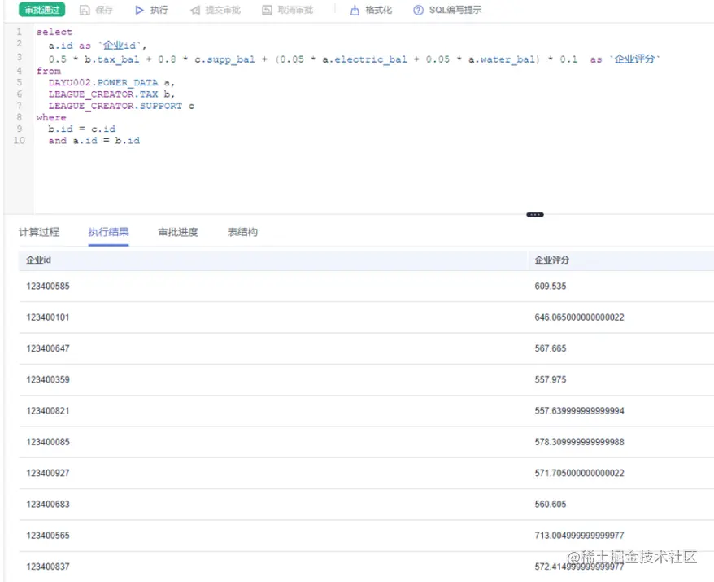Click DAYU002.POWER_DATA in the SQL editor
The width and height of the screenshot is (714, 582).
coord(103,82)
